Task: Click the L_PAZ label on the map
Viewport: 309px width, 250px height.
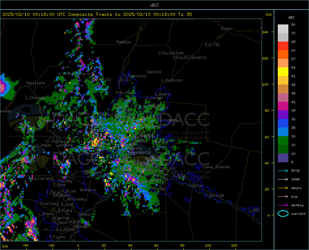Action: click(254, 210)
